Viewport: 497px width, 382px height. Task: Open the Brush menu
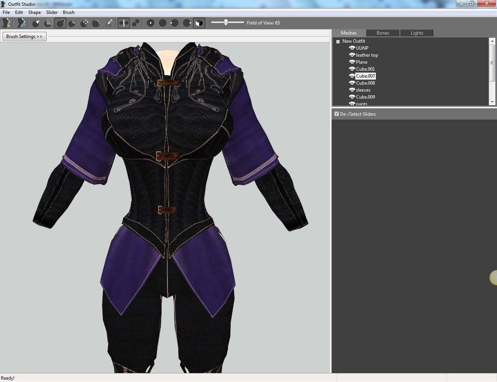69,12
